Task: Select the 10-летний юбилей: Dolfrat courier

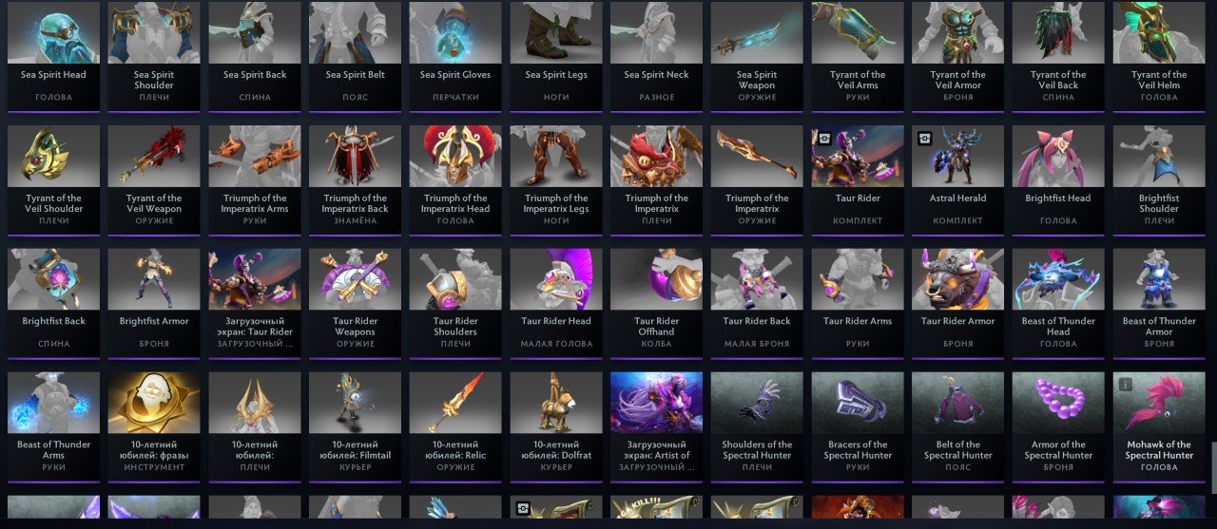Action: 556,427
